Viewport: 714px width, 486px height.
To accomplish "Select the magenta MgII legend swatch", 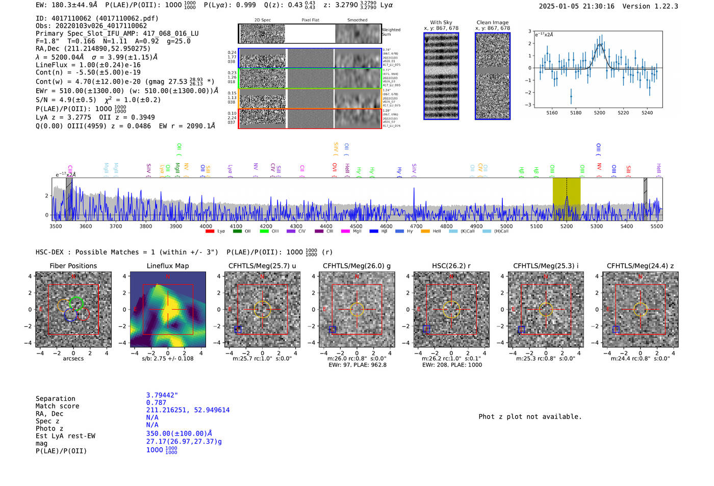I will point(345,232).
